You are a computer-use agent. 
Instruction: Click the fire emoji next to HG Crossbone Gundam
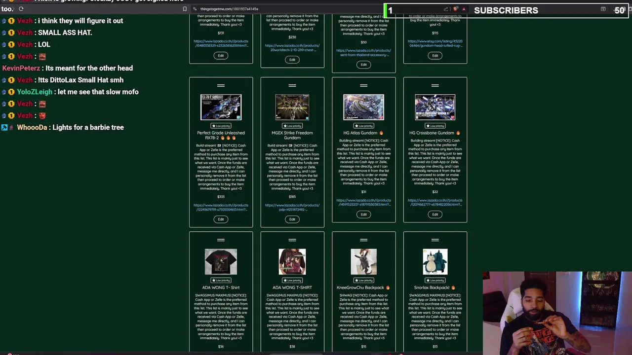pos(458,133)
